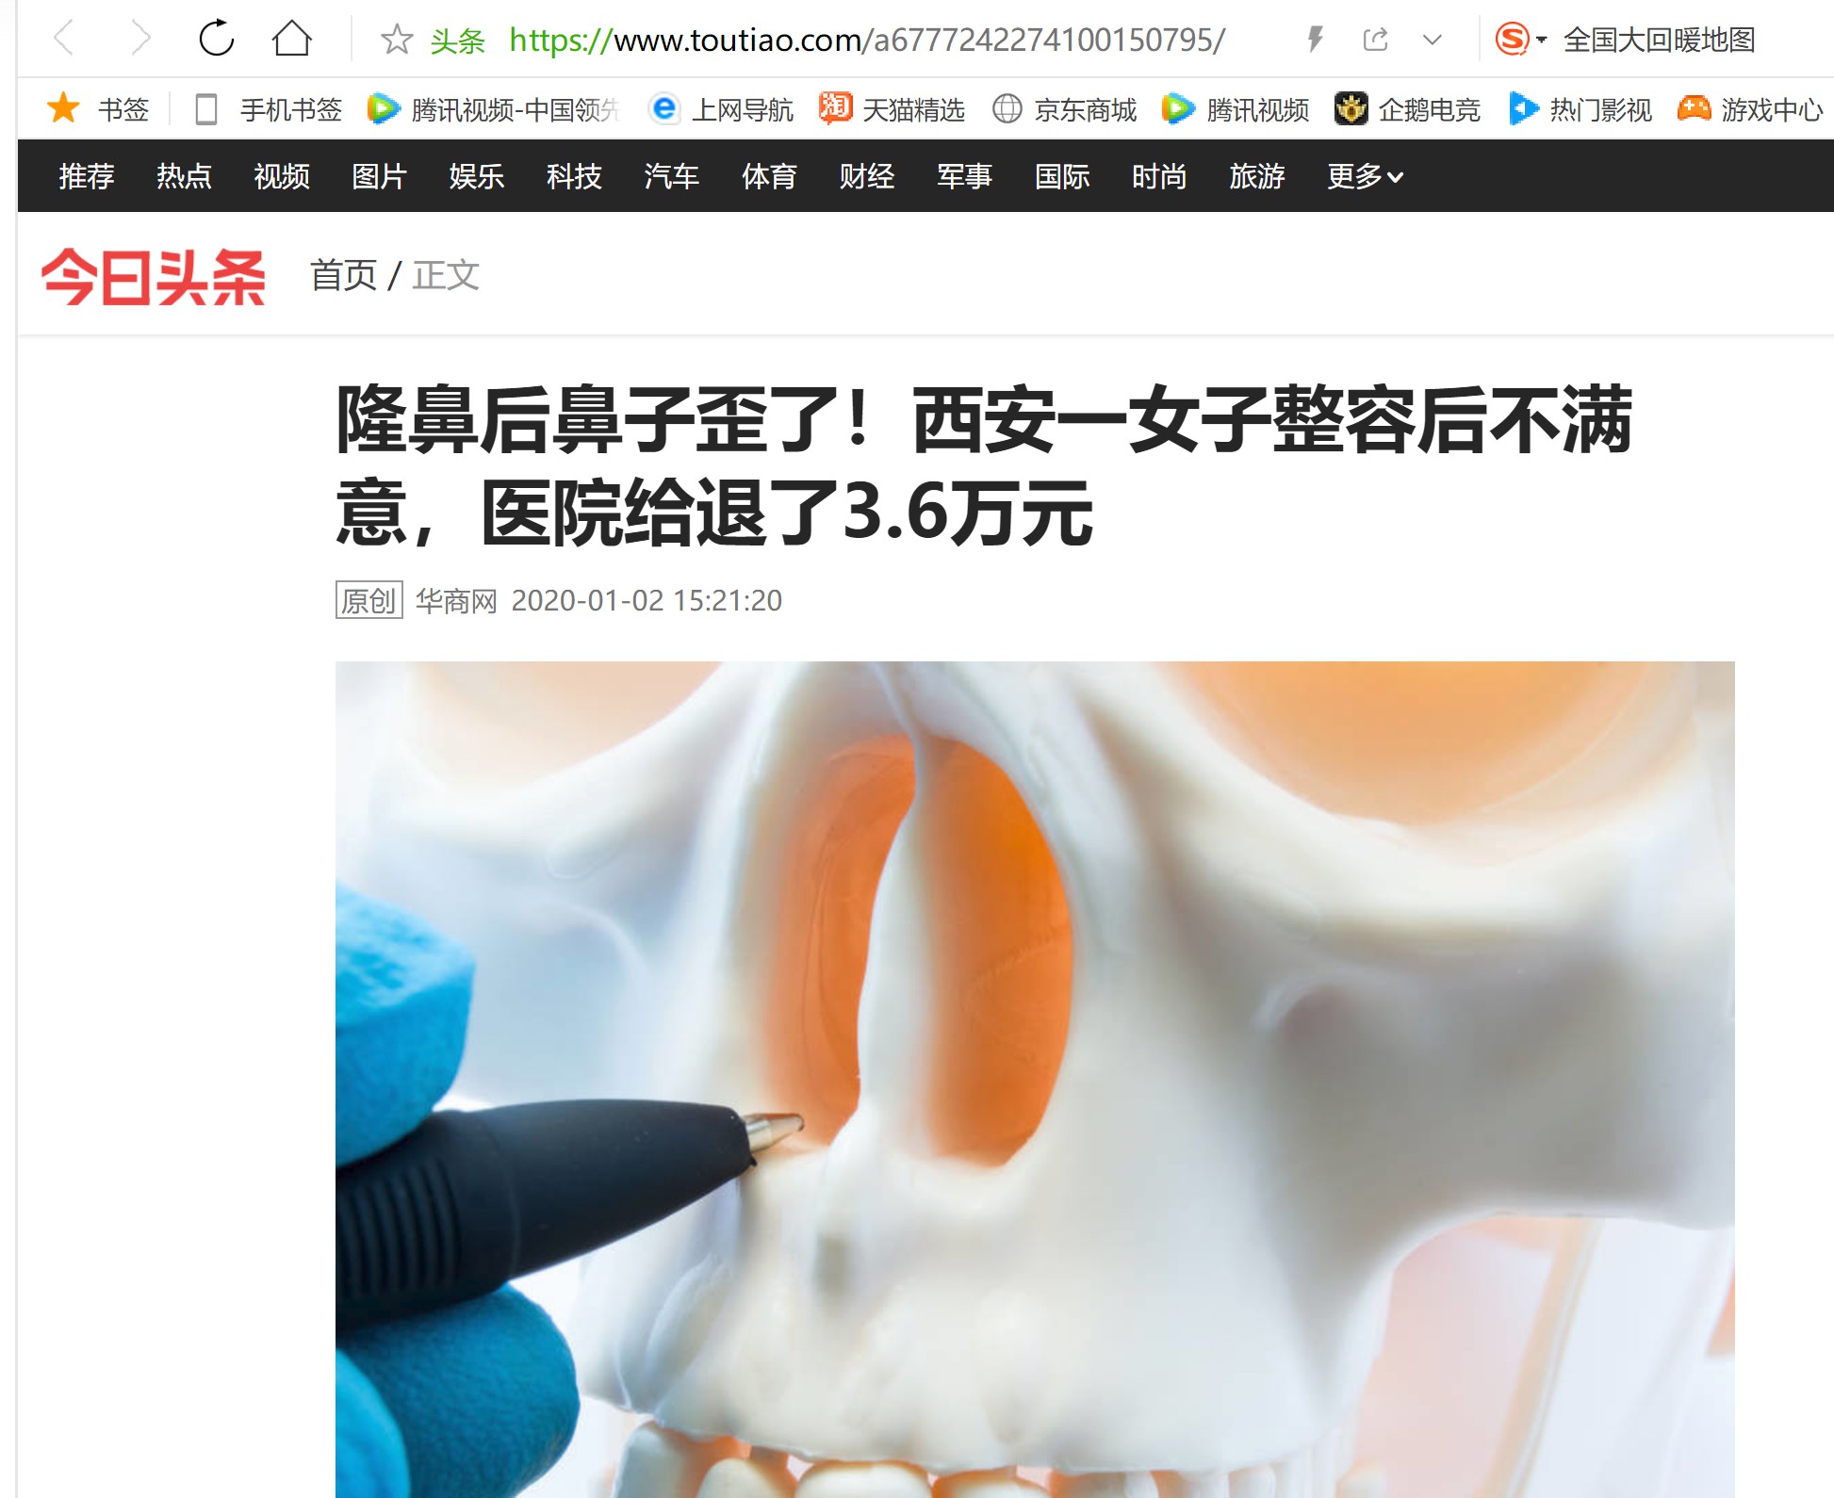Click 正文 breadcrumb text
Screen dimensions: 1834x1498
pyautogui.click(x=446, y=276)
